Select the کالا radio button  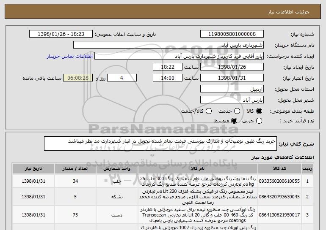coord(259,111)
